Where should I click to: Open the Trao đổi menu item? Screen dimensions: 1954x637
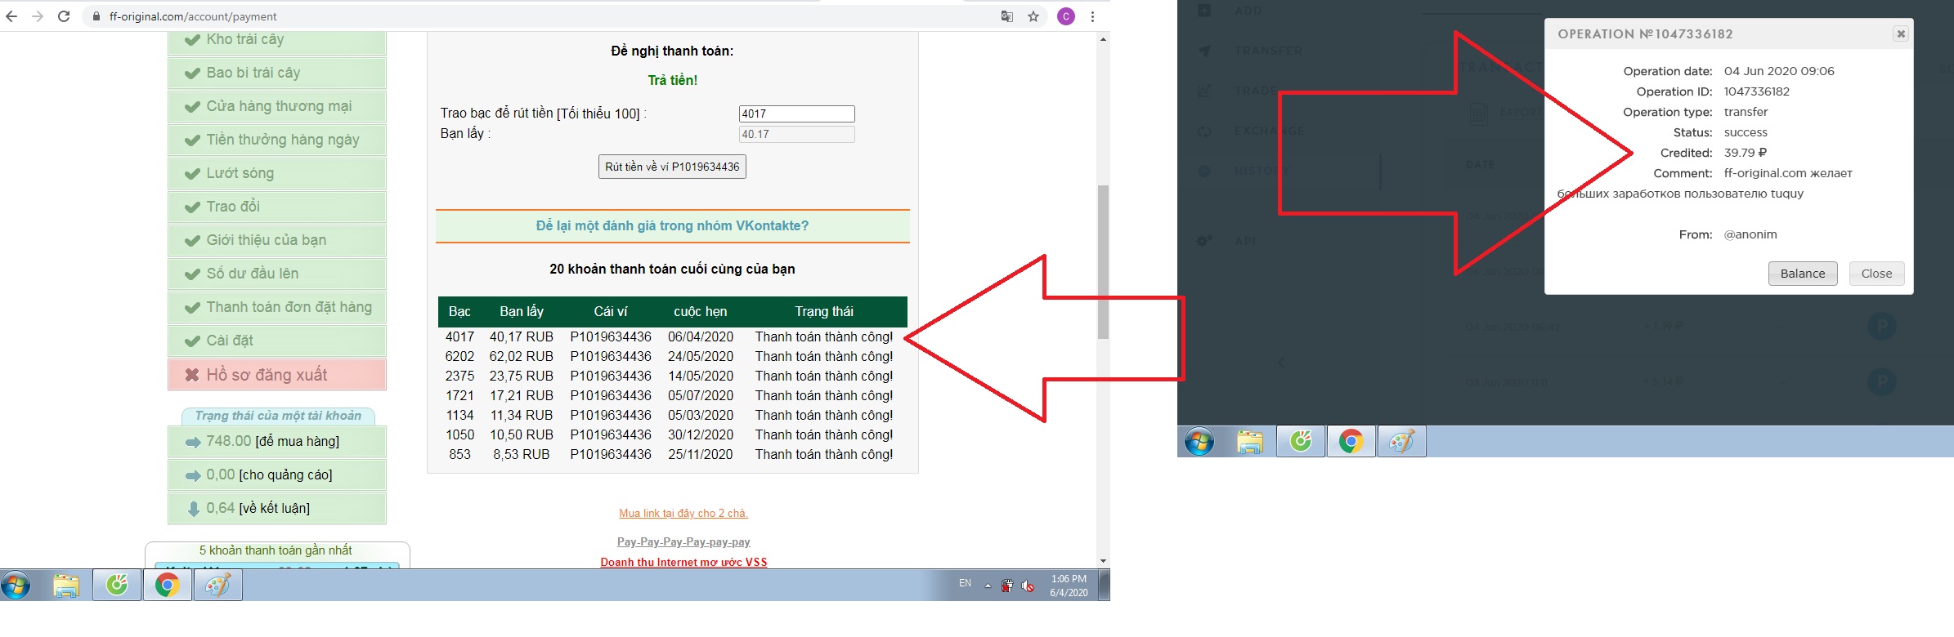click(277, 207)
